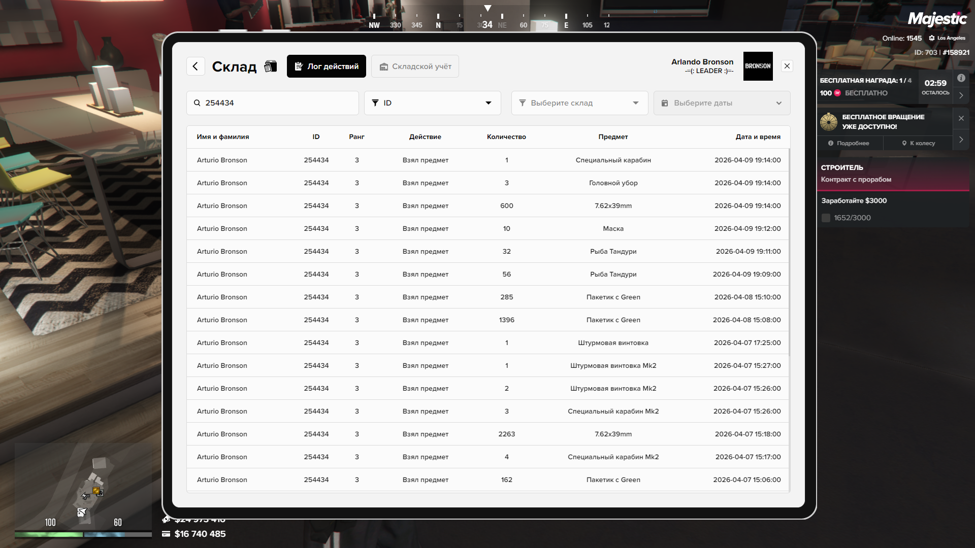Click the documents icon beside Склад title
The height and width of the screenshot is (548, 975).
pyautogui.click(x=271, y=66)
